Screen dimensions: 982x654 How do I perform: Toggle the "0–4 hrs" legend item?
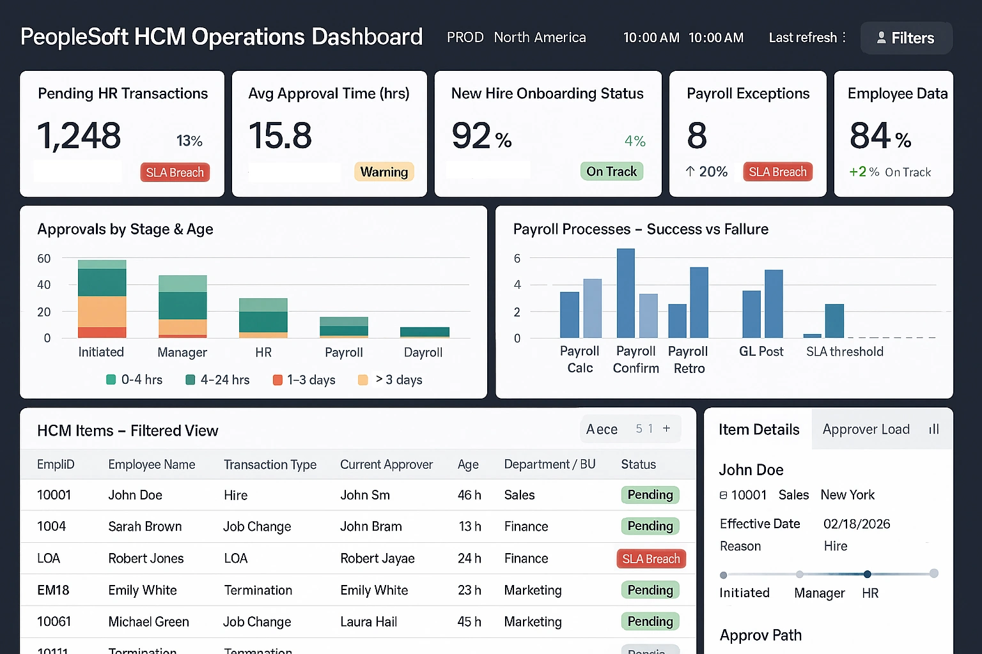point(134,379)
